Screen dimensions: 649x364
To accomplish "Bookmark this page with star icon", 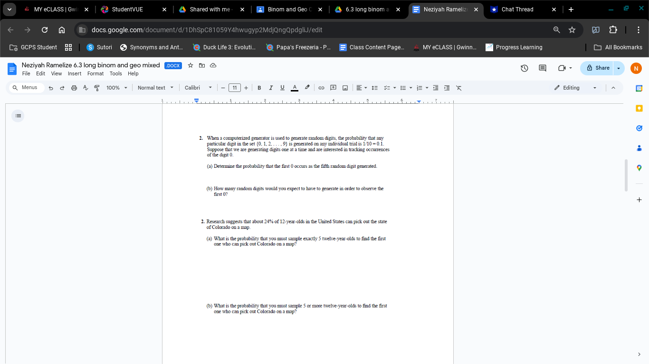I will [572, 30].
